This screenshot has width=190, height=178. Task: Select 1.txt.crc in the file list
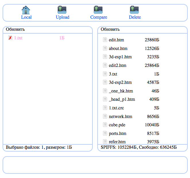tap(116, 108)
